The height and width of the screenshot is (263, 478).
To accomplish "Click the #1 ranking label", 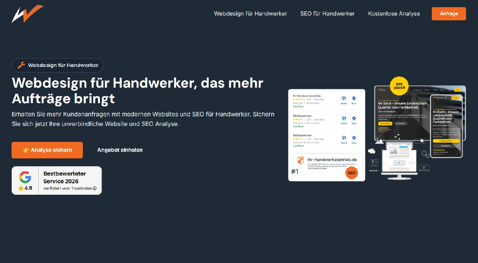I will click(x=295, y=172).
